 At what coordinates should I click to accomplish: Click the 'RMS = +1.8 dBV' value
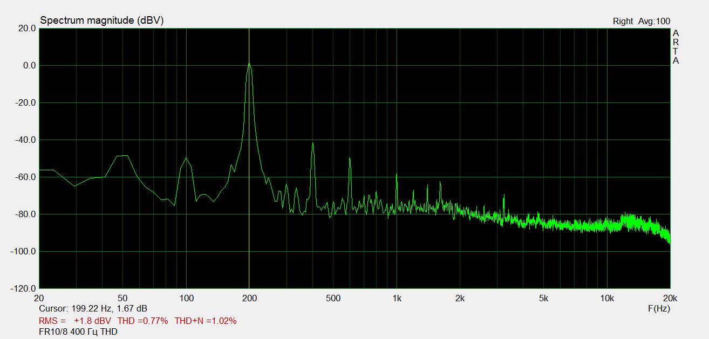75,321
